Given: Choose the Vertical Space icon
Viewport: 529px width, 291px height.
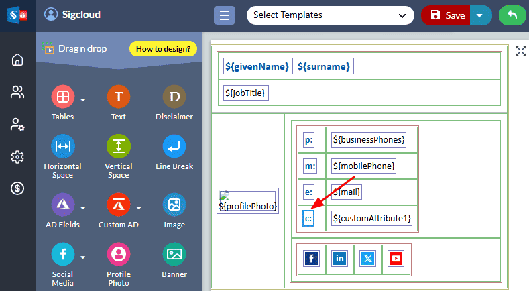Looking at the screenshot, I should coord(118,146).
